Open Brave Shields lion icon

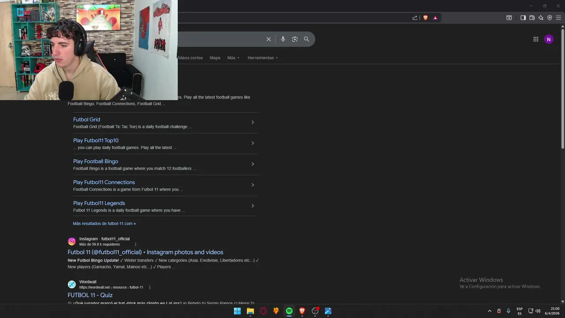point(426,18)
